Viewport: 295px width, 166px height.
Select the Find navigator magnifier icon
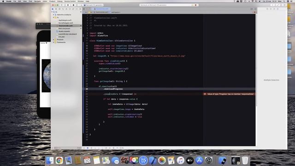click(63, 9)
